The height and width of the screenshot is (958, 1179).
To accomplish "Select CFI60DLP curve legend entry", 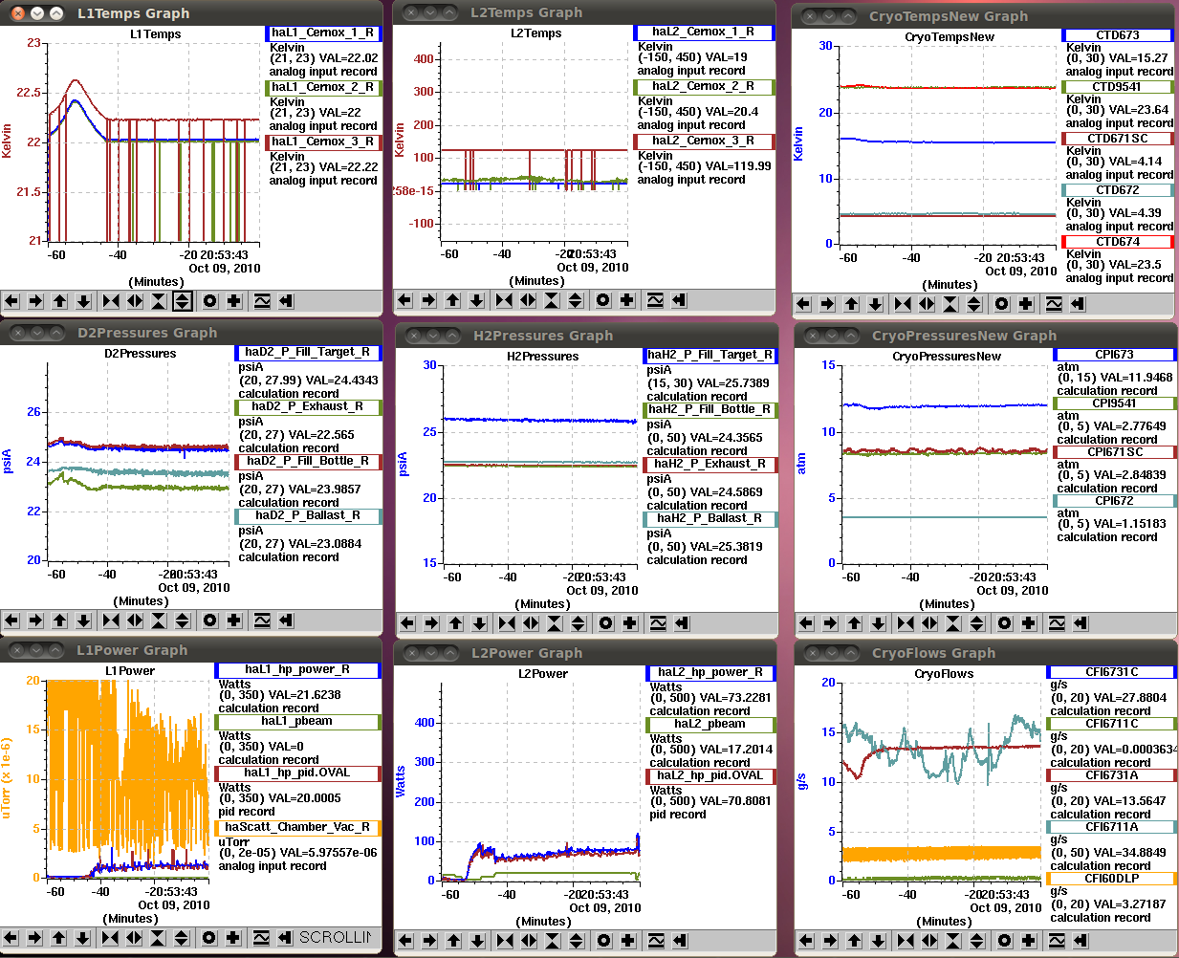I will (1111, 879).
